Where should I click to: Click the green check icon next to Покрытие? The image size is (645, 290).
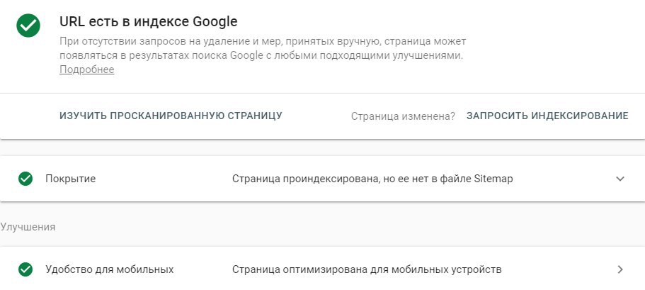(25, 179)
